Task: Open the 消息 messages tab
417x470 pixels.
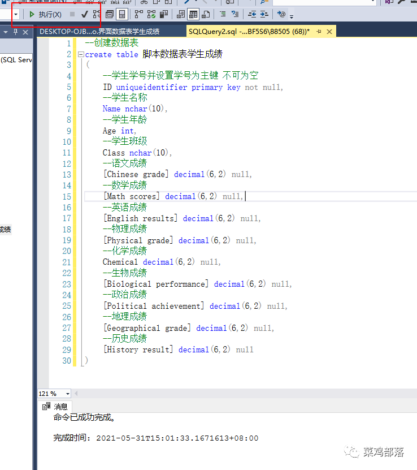Action: 55,407
